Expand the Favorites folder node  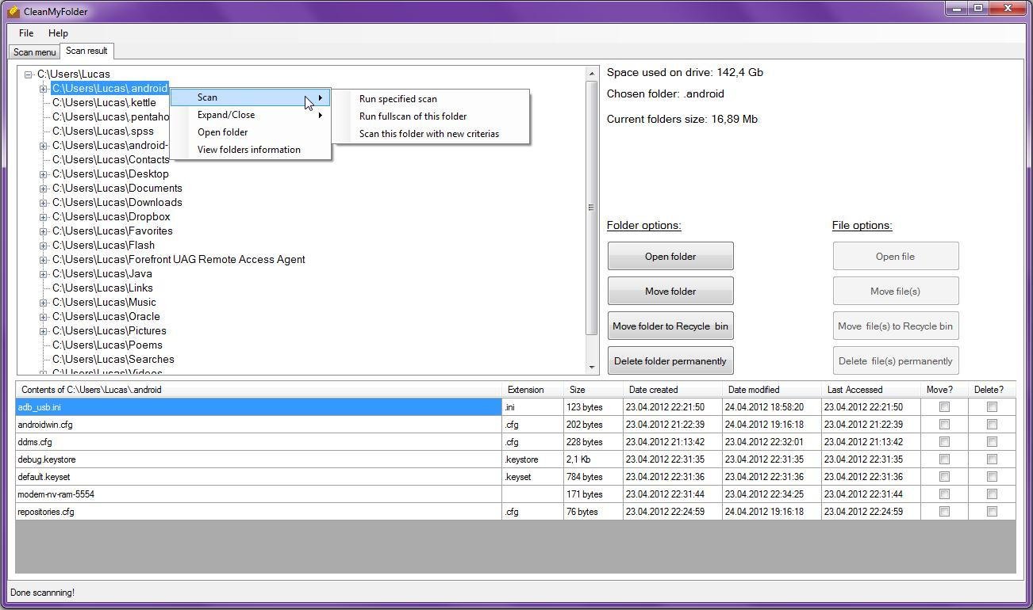(44, 231)
